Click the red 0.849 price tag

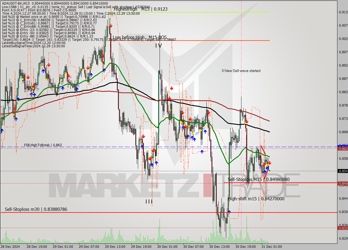(343, 183)
